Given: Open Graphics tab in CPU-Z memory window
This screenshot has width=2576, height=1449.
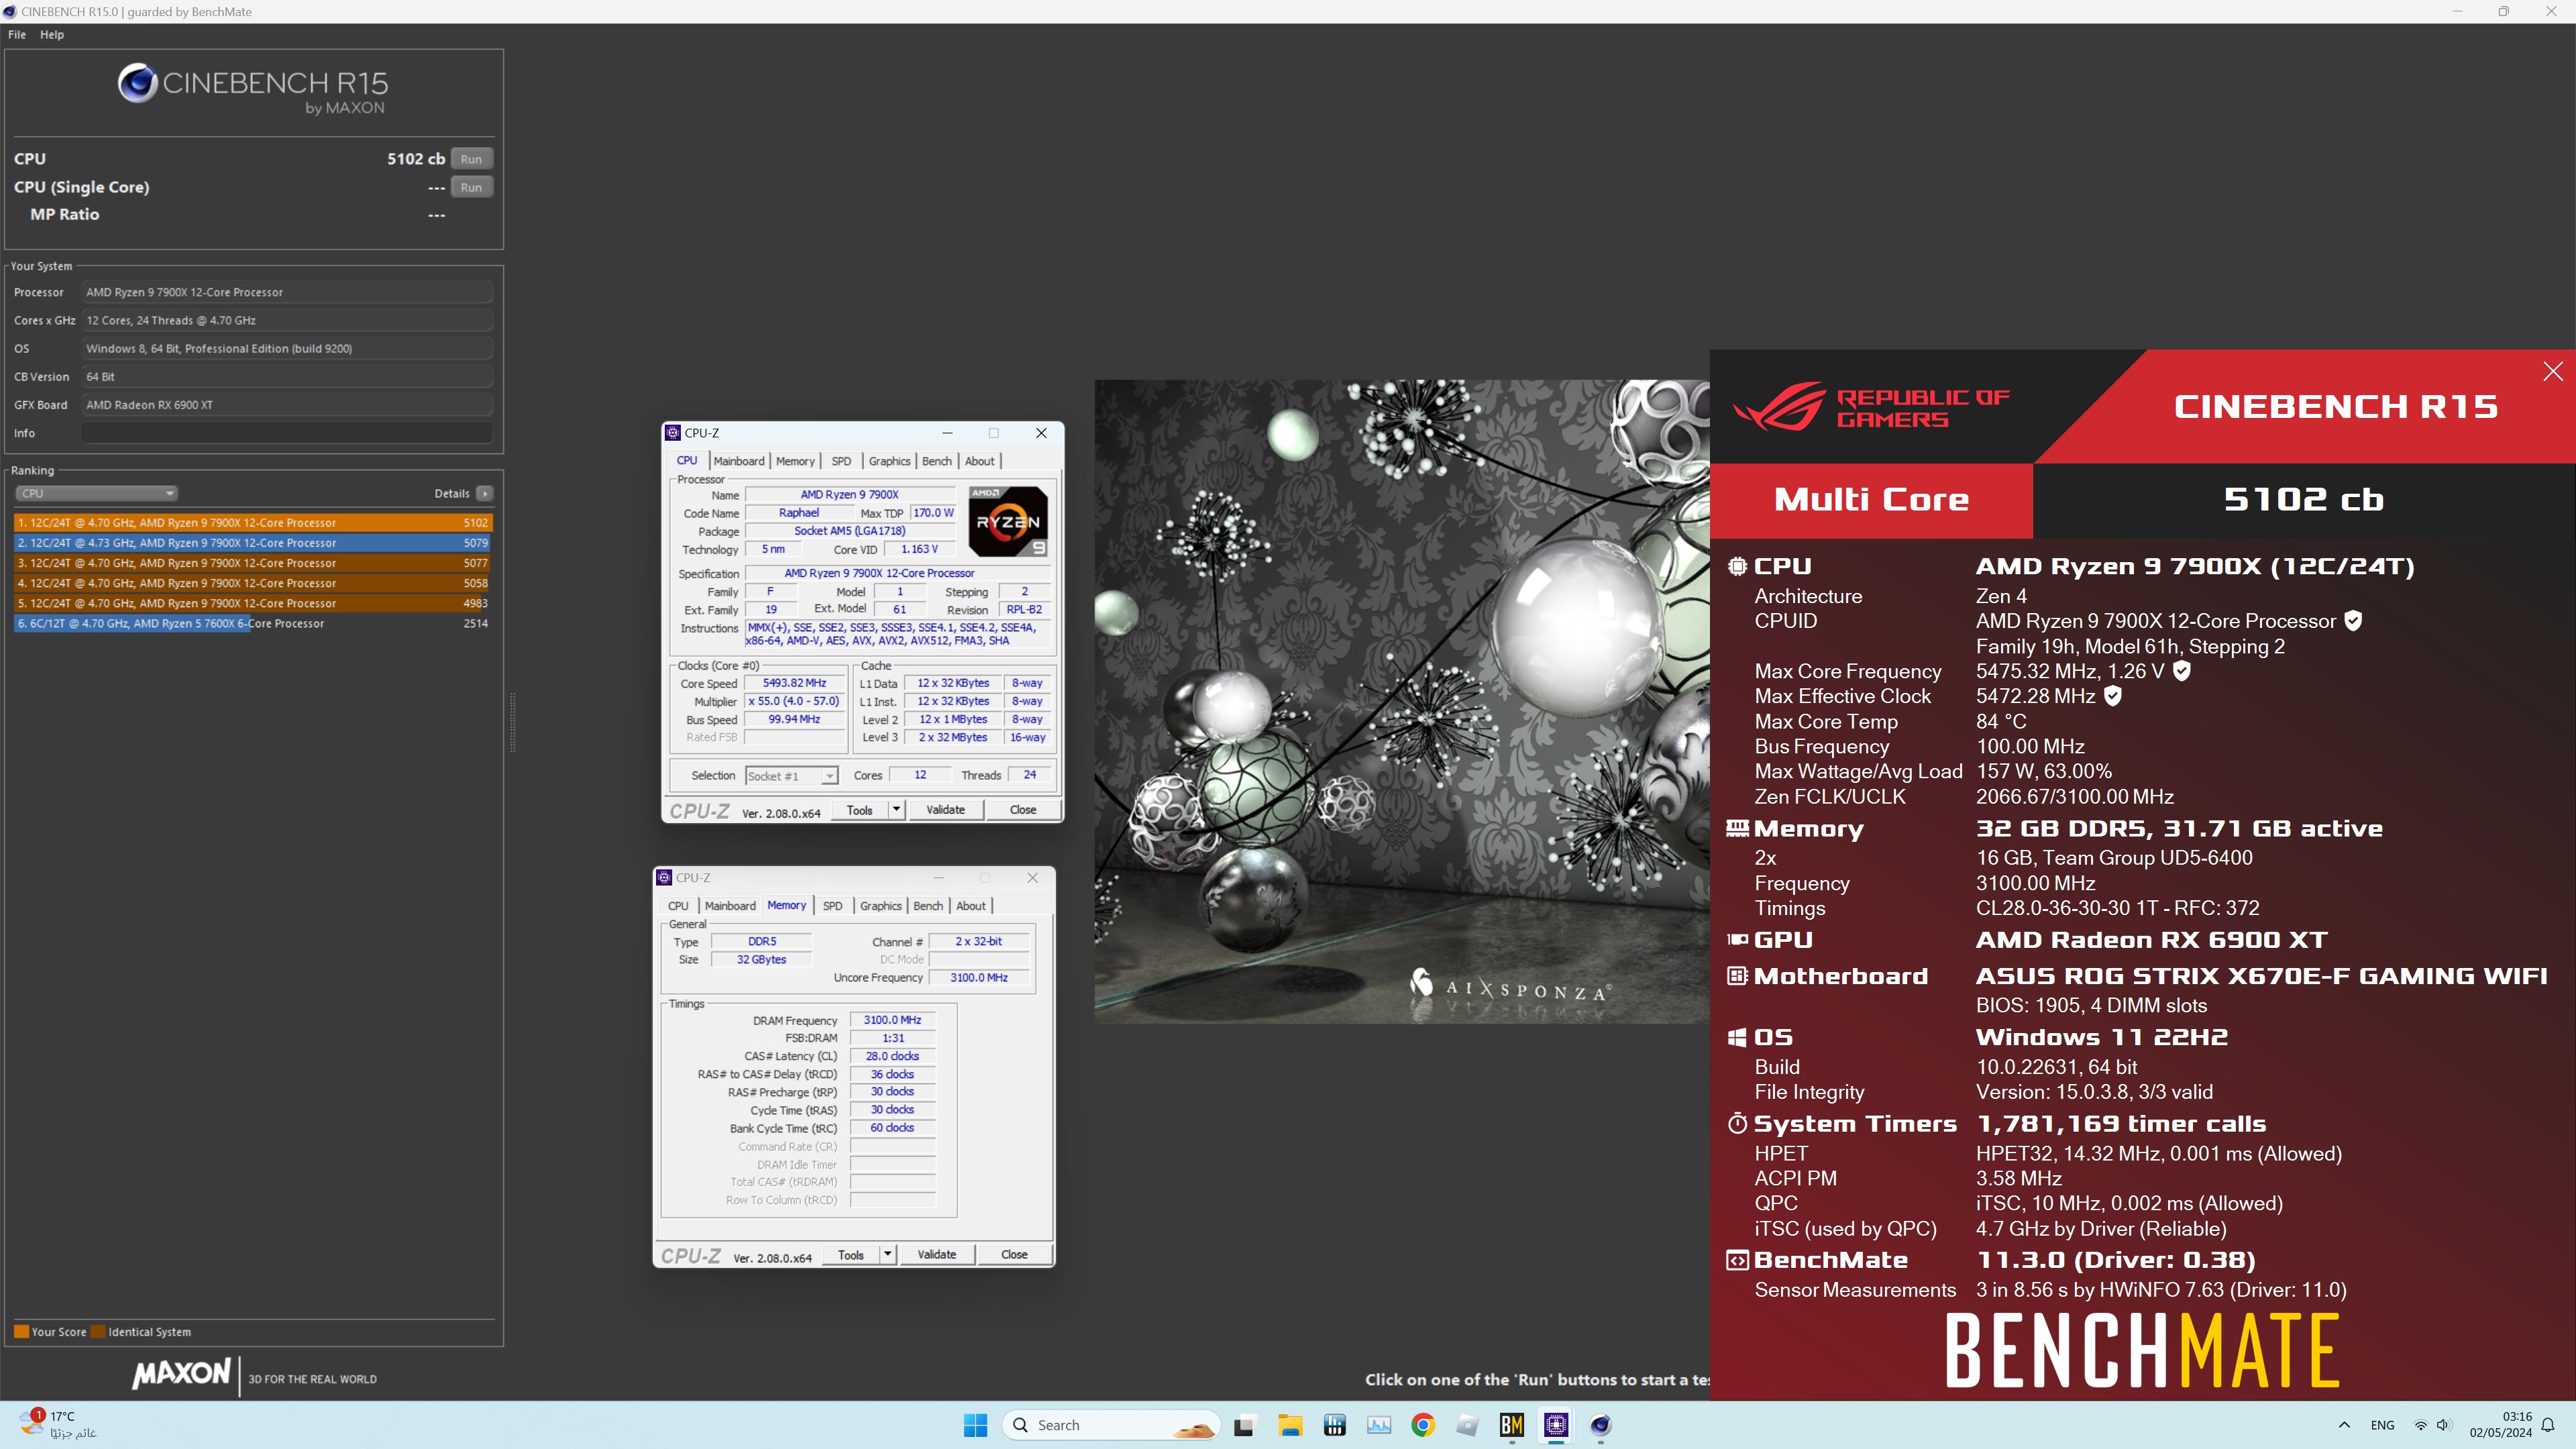Looking at the screenshot, I should click(x=880, y=906).
